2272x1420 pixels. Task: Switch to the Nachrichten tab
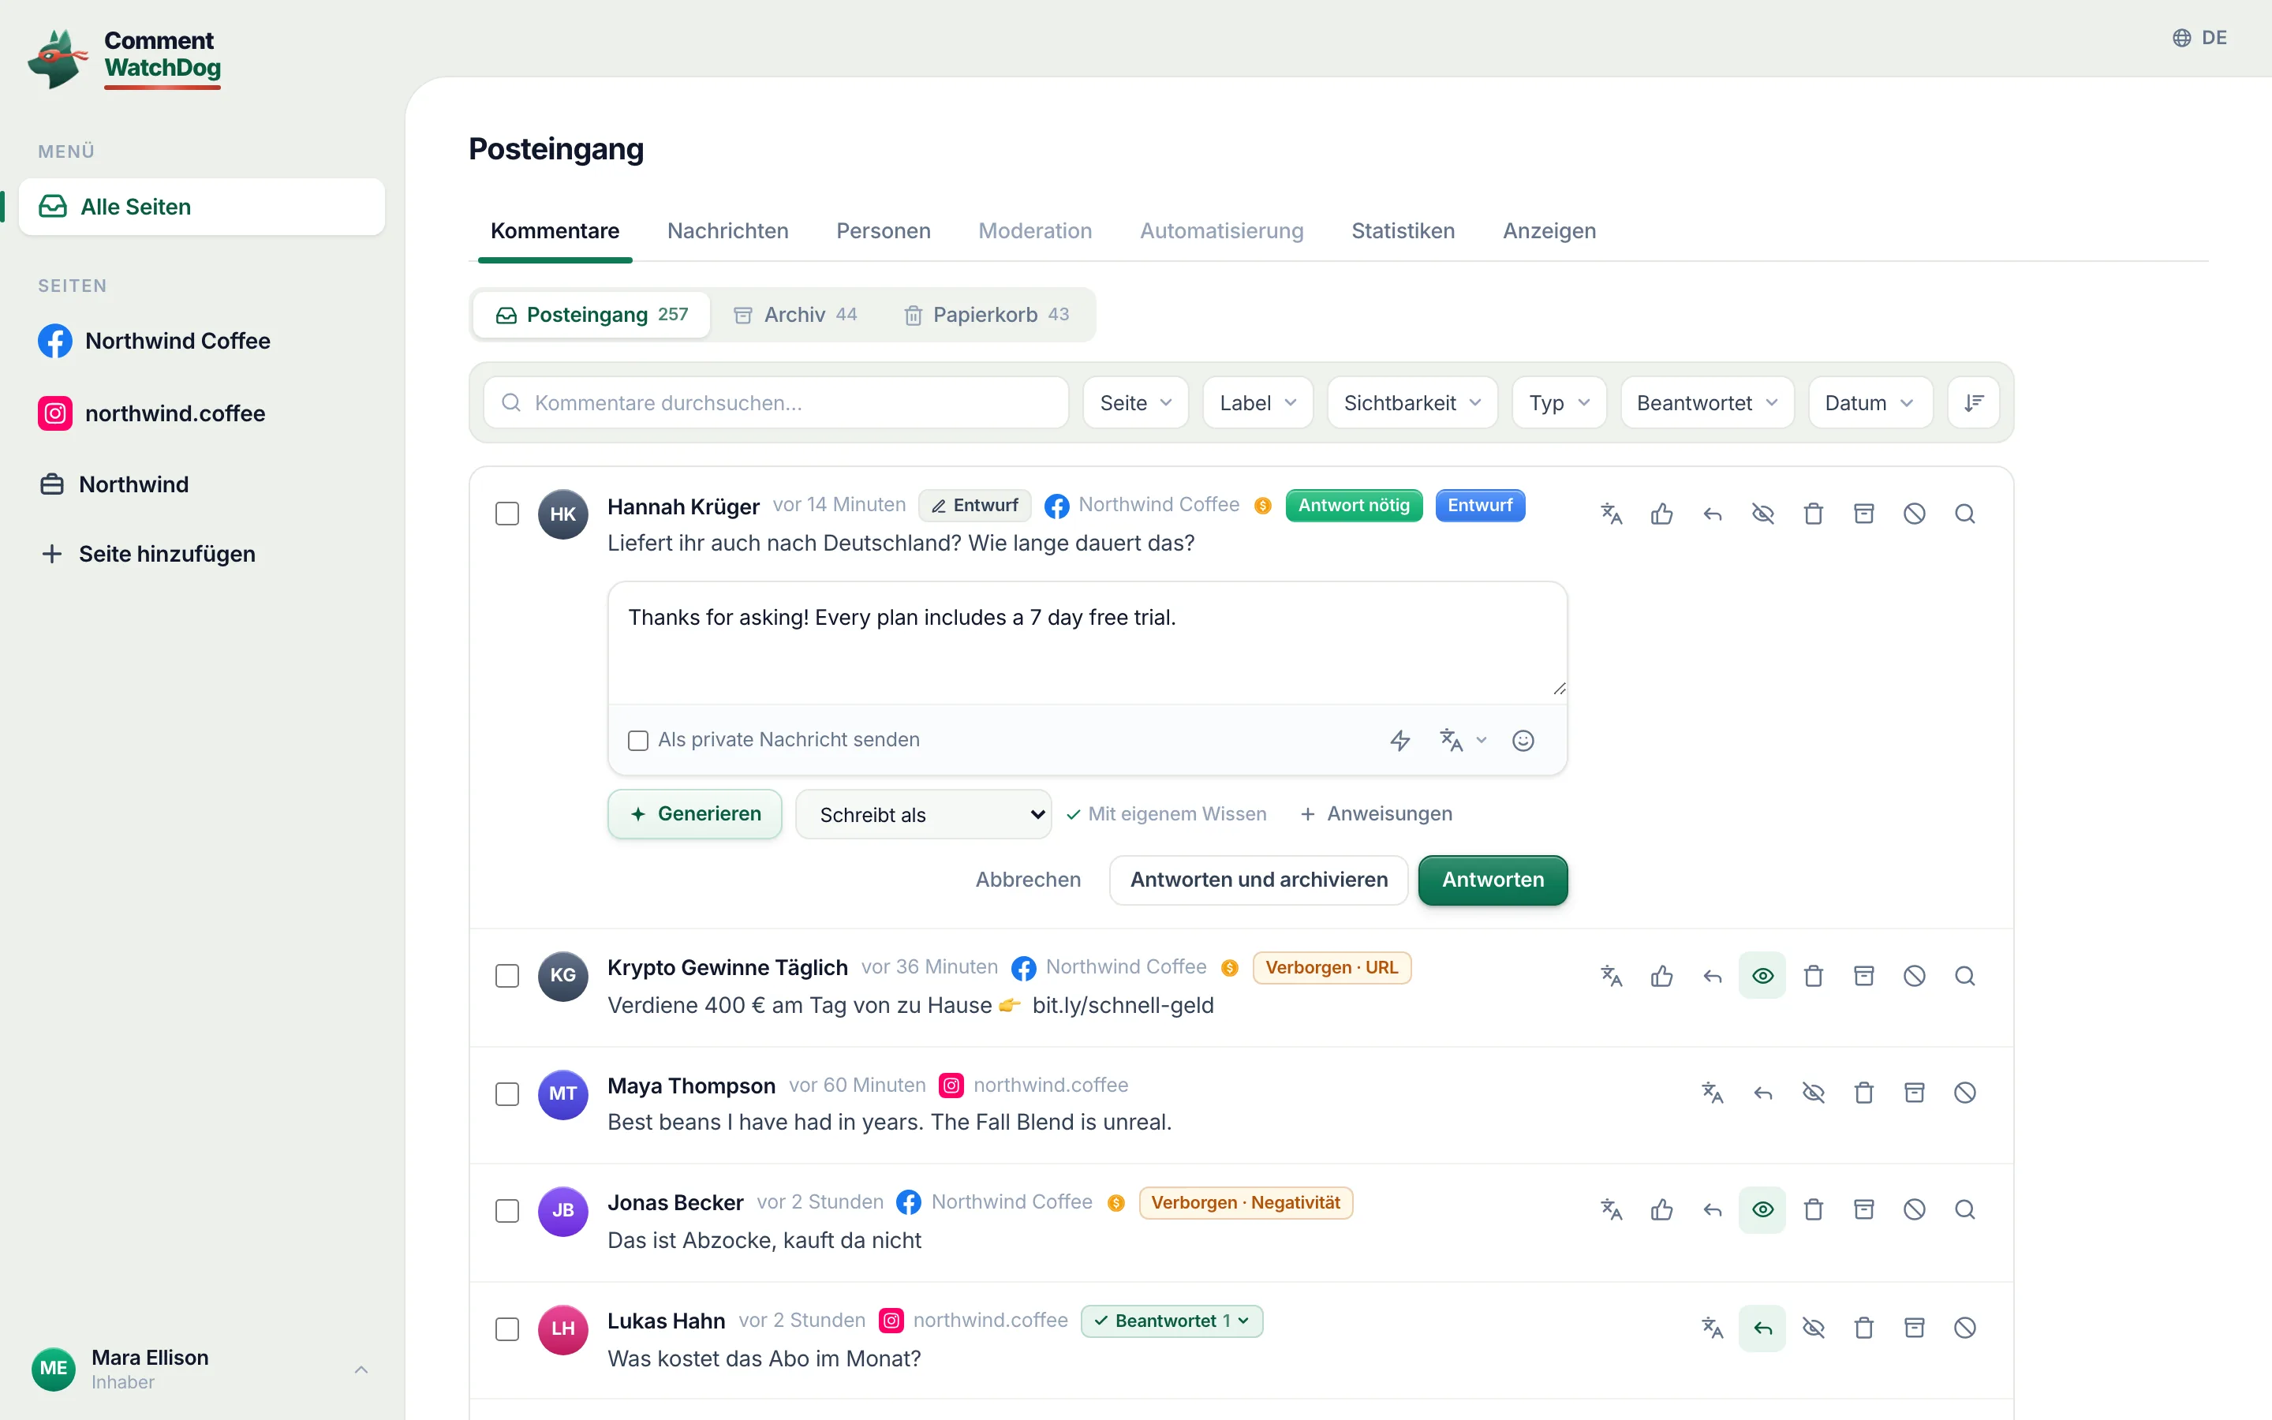727,231
